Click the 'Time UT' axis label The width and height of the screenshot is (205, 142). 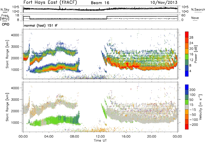pos(100,140)
